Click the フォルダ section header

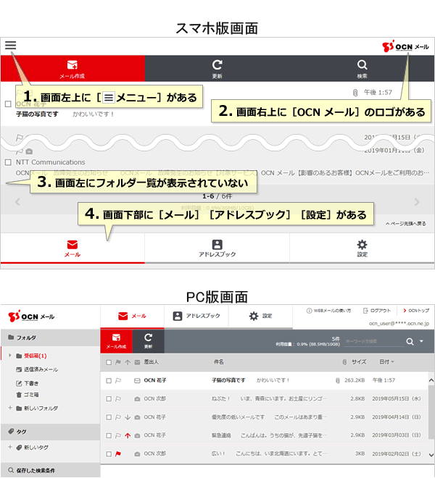50,337
